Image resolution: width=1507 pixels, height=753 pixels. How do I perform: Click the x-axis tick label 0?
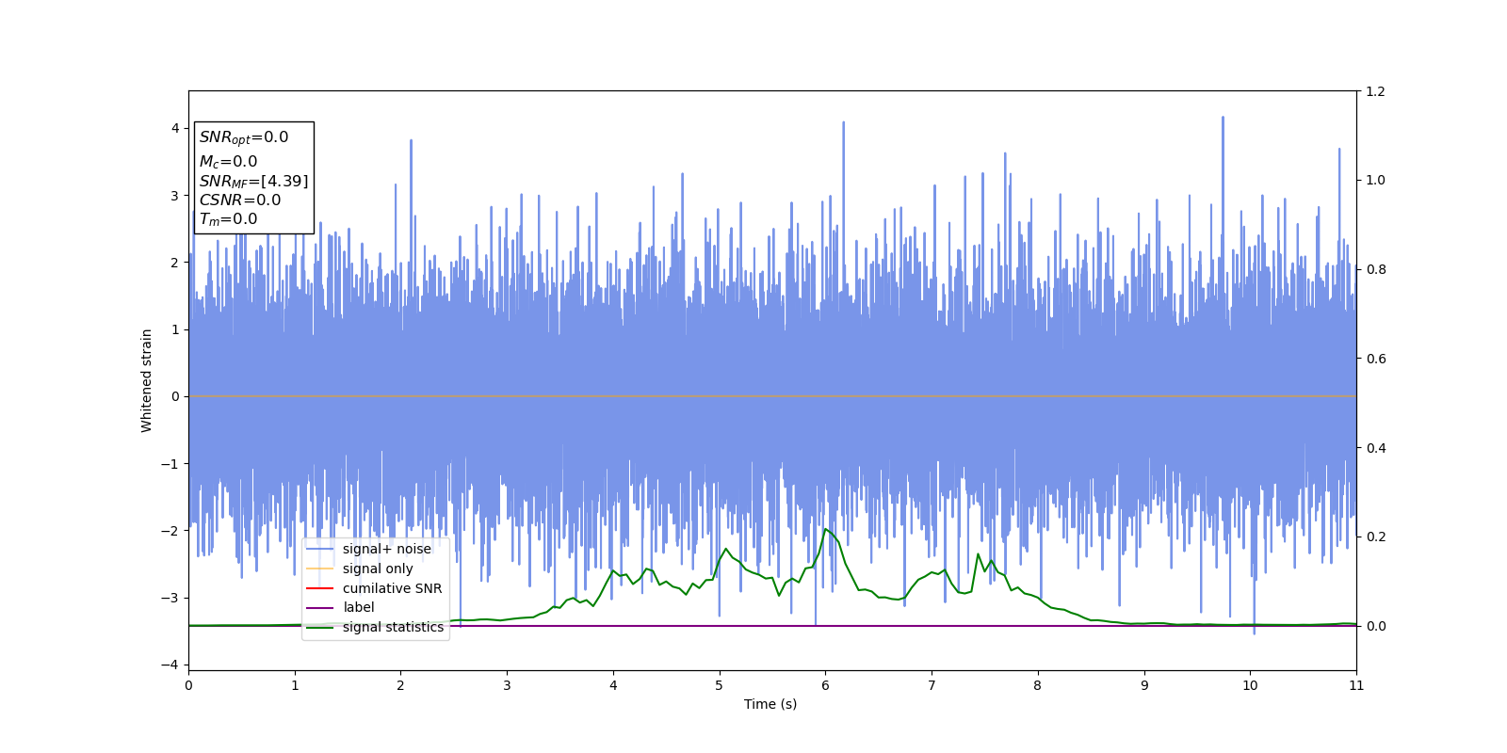point(188,685)
